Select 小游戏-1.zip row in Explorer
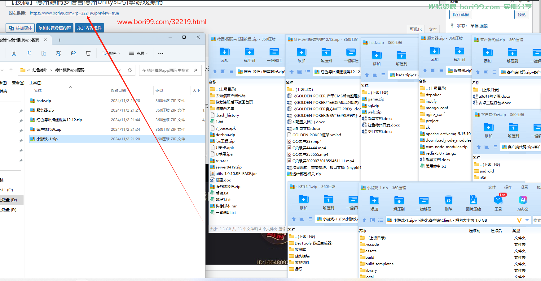This screenshot has width=541, height=281. click(x=118, y=139)
